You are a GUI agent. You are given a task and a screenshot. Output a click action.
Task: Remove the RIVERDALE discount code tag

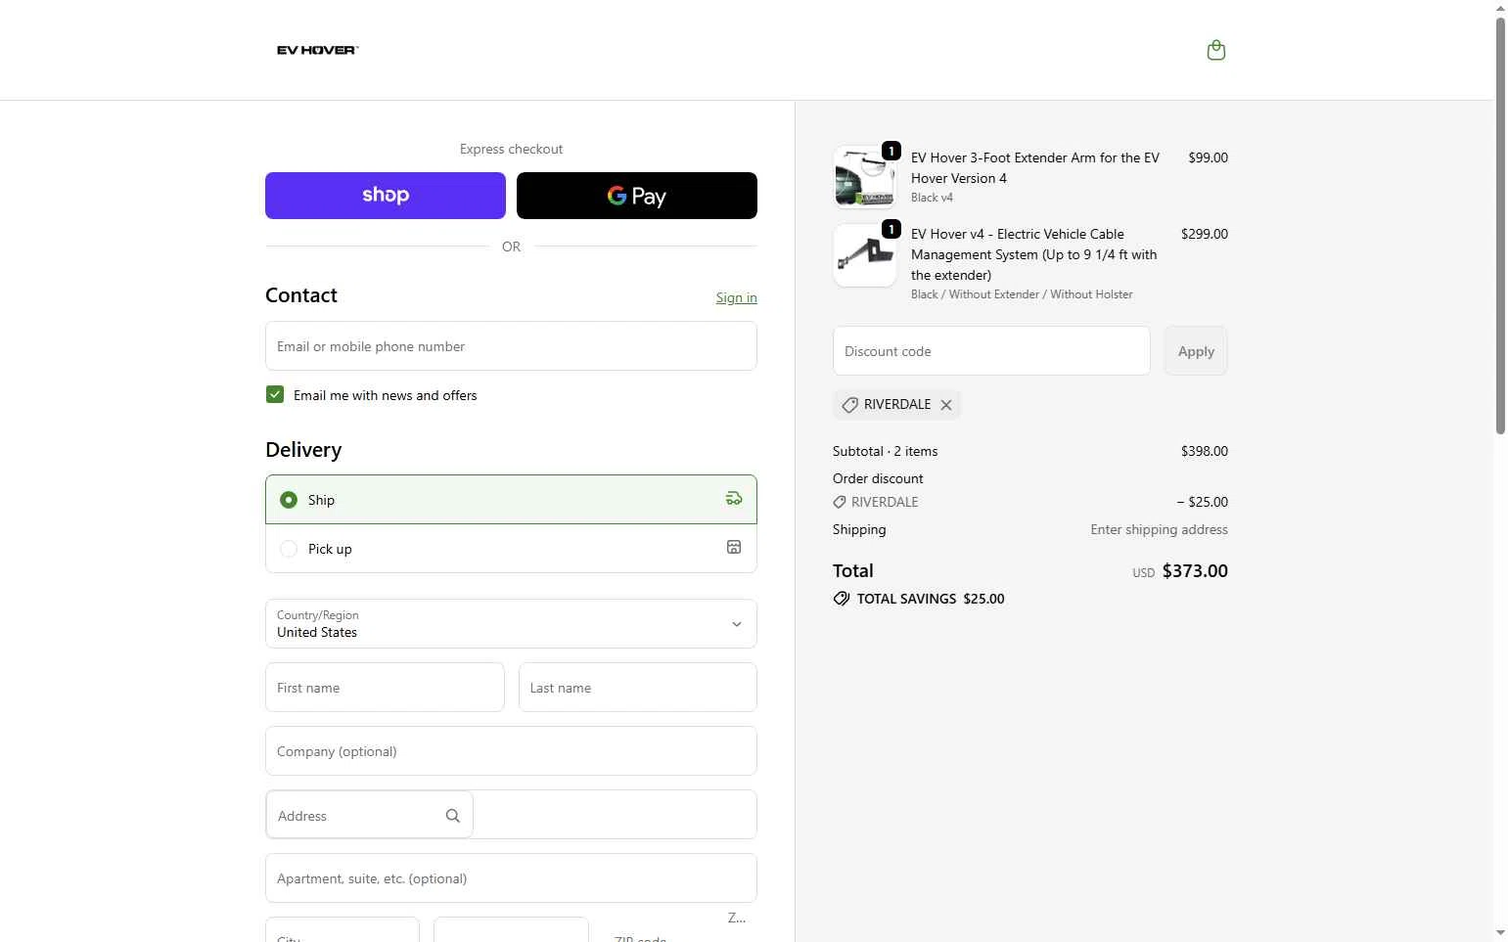click(x=946, y=405)
